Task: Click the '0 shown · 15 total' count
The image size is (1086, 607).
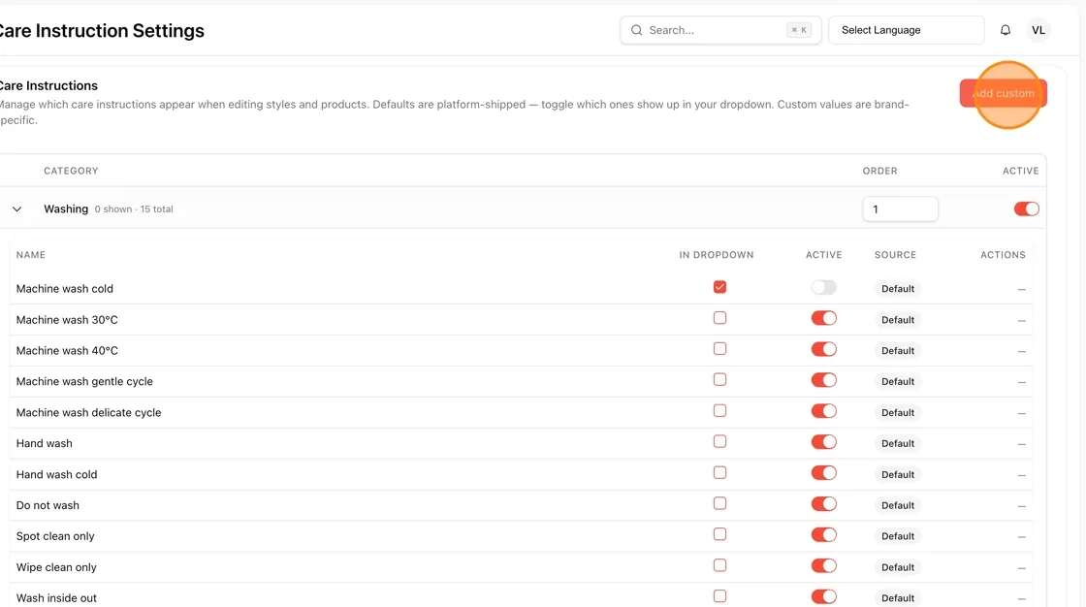Action: pos(134,208)
